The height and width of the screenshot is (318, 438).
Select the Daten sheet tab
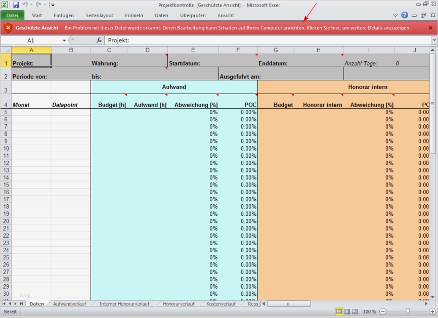coord(36,304)
